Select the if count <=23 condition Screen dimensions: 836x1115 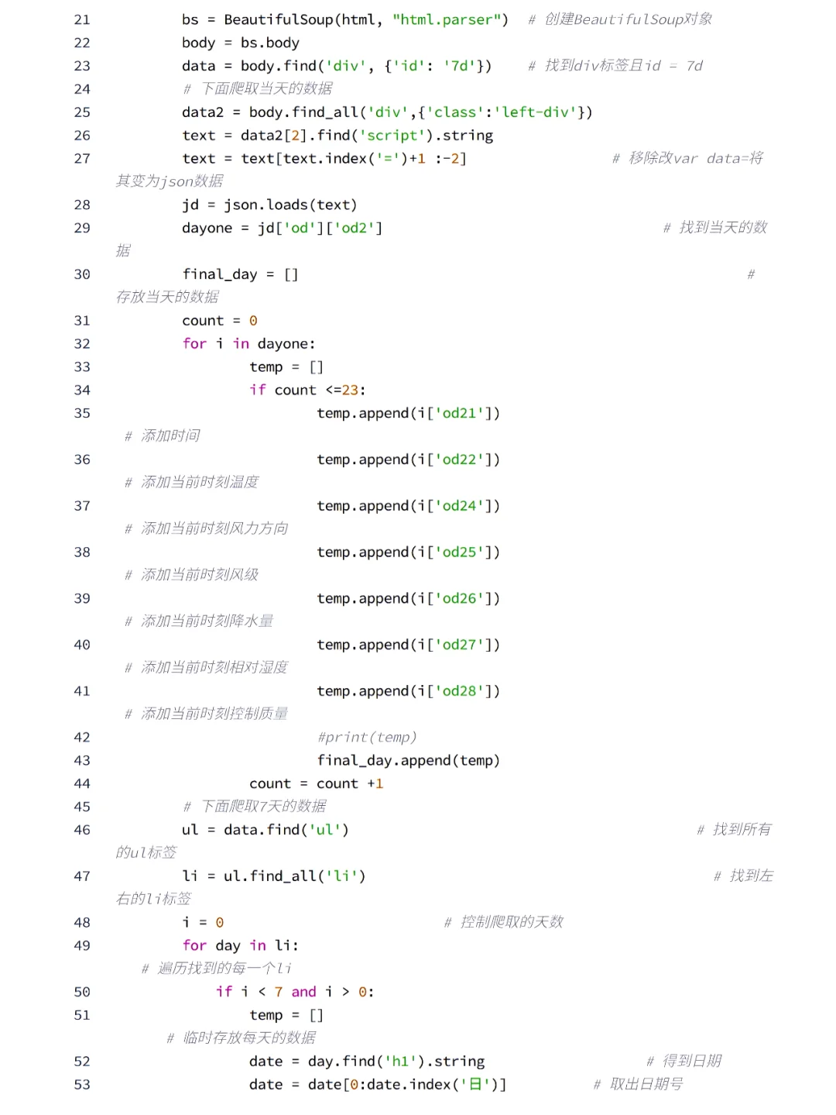306,390
